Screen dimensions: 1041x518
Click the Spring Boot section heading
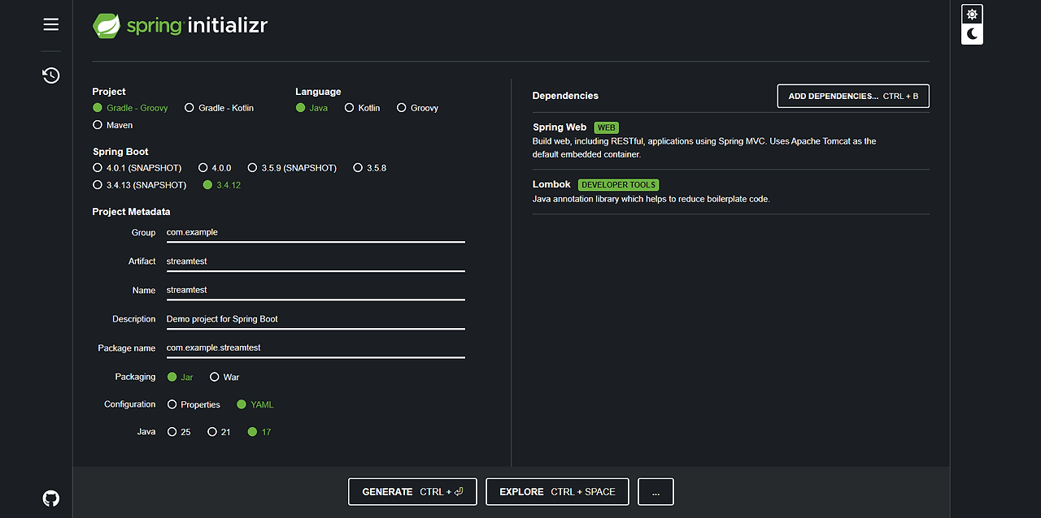(x=120, y=152)
